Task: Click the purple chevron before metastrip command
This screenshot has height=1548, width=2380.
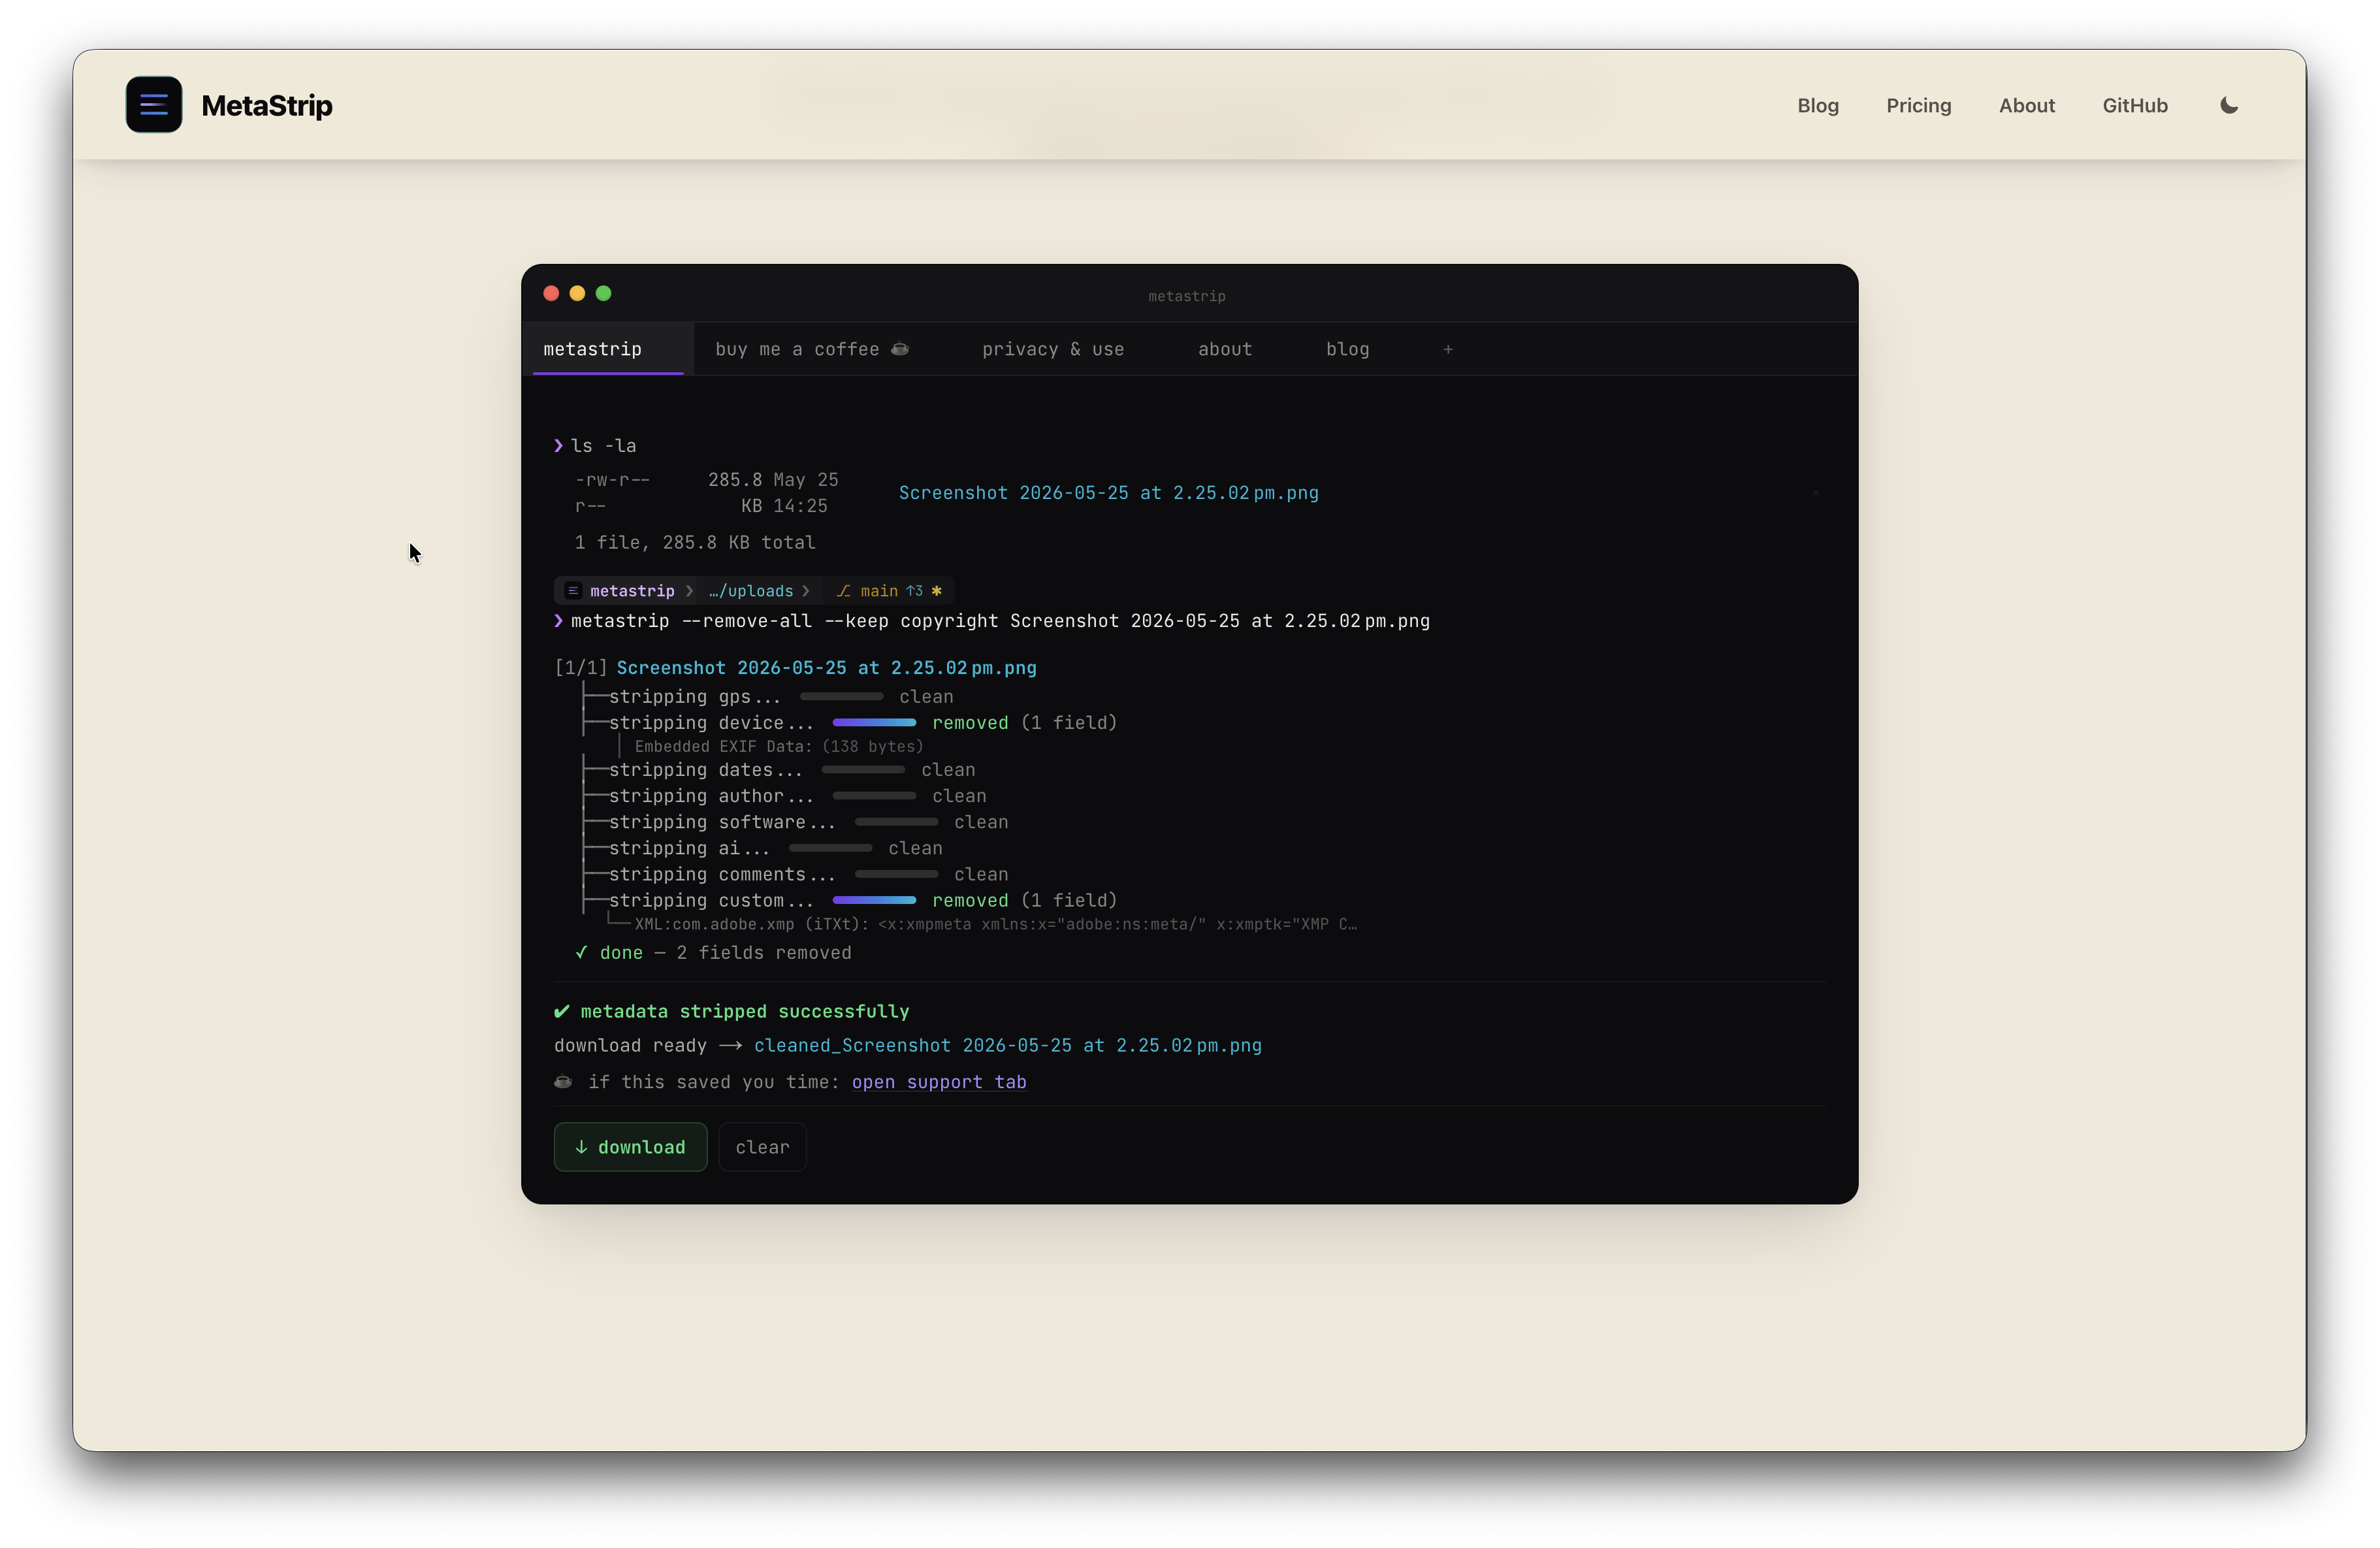Action: click(x=558, y=621)
